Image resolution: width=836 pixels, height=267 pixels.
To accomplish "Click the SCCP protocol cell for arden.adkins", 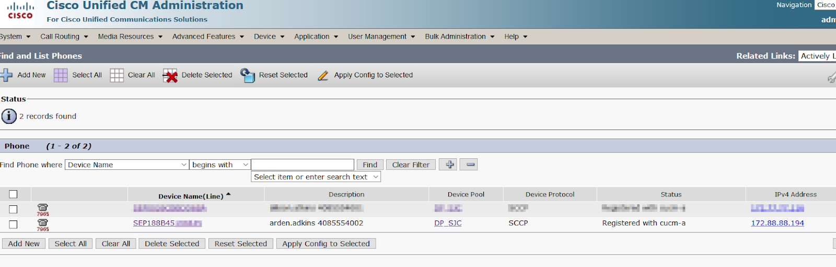I will pos(518,223).
